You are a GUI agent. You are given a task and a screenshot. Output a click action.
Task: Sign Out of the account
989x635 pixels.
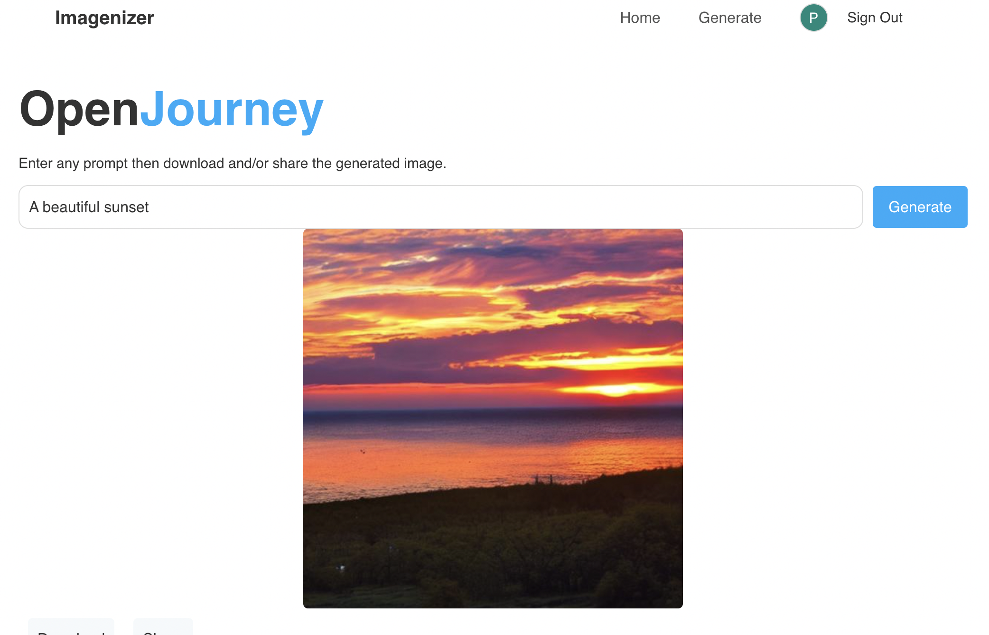[875, 18]
